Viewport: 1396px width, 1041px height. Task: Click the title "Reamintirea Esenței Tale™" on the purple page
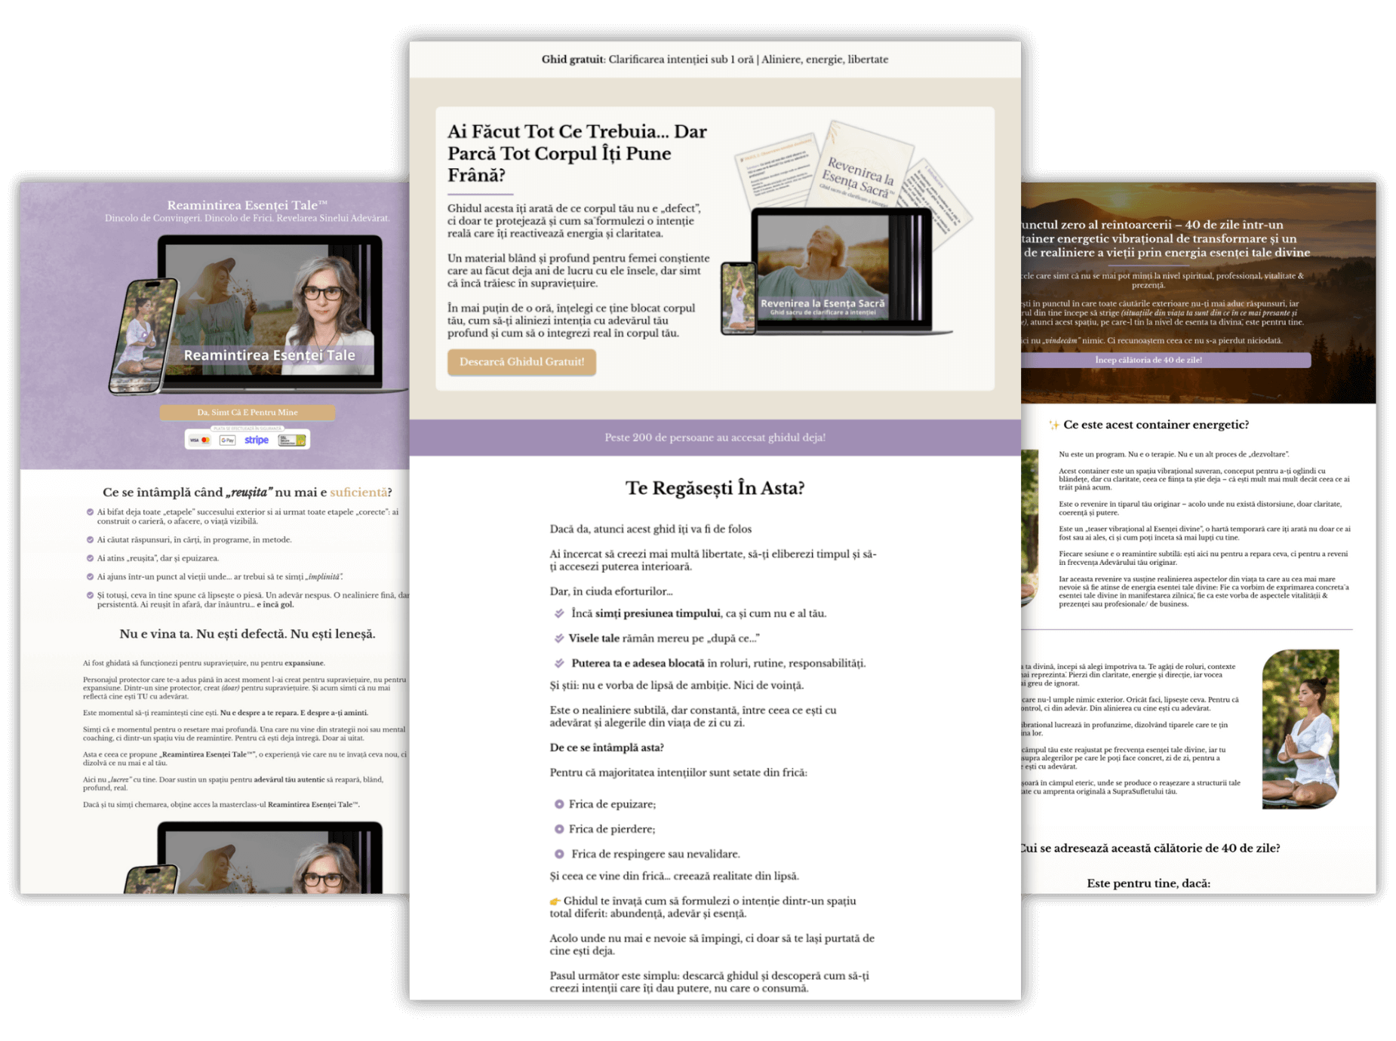pos(248,205)
